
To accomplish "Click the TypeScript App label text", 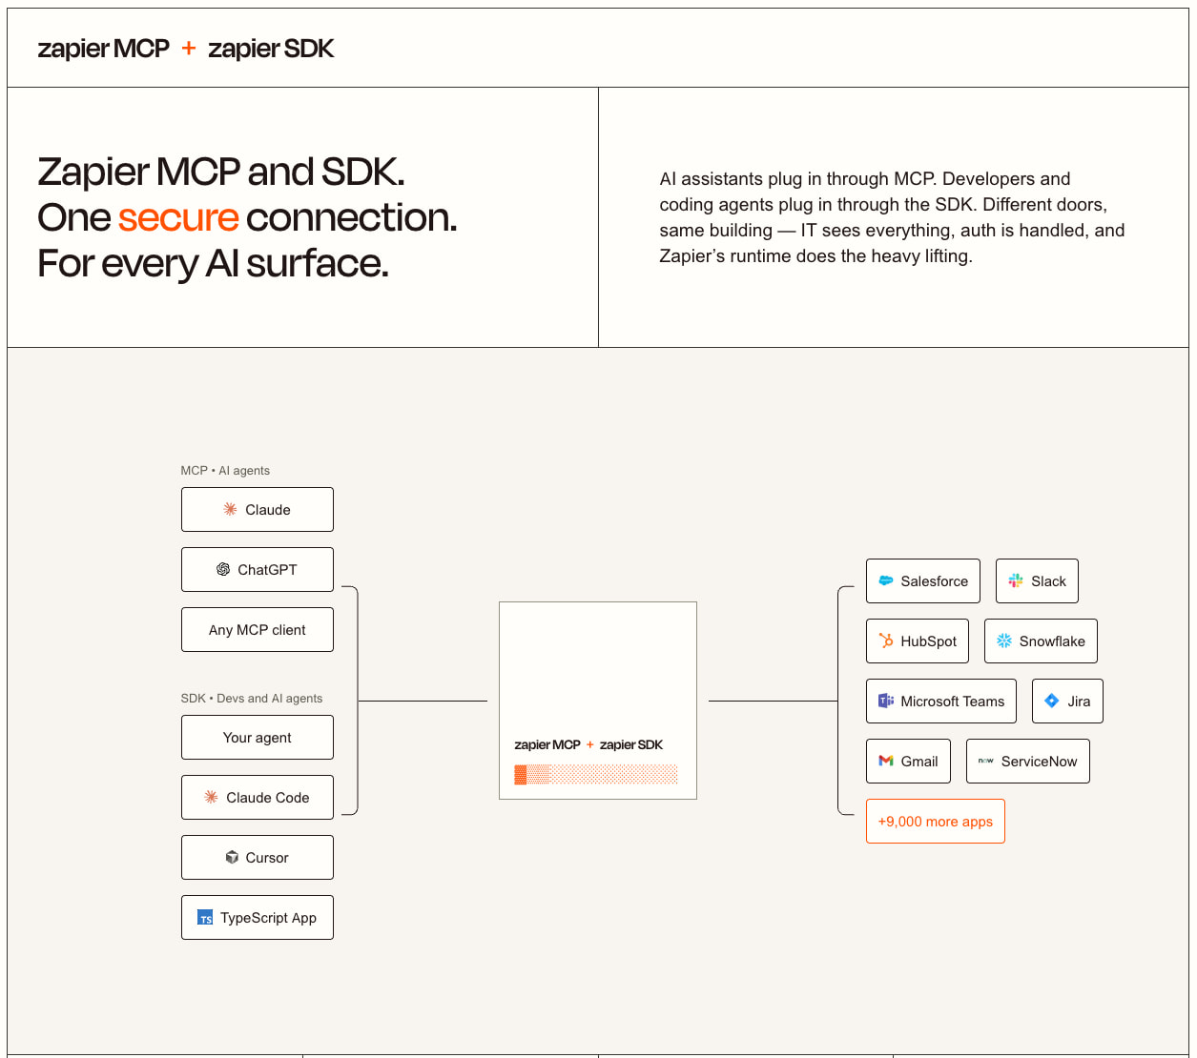I will pyautogui.click(x=268, y=918).
